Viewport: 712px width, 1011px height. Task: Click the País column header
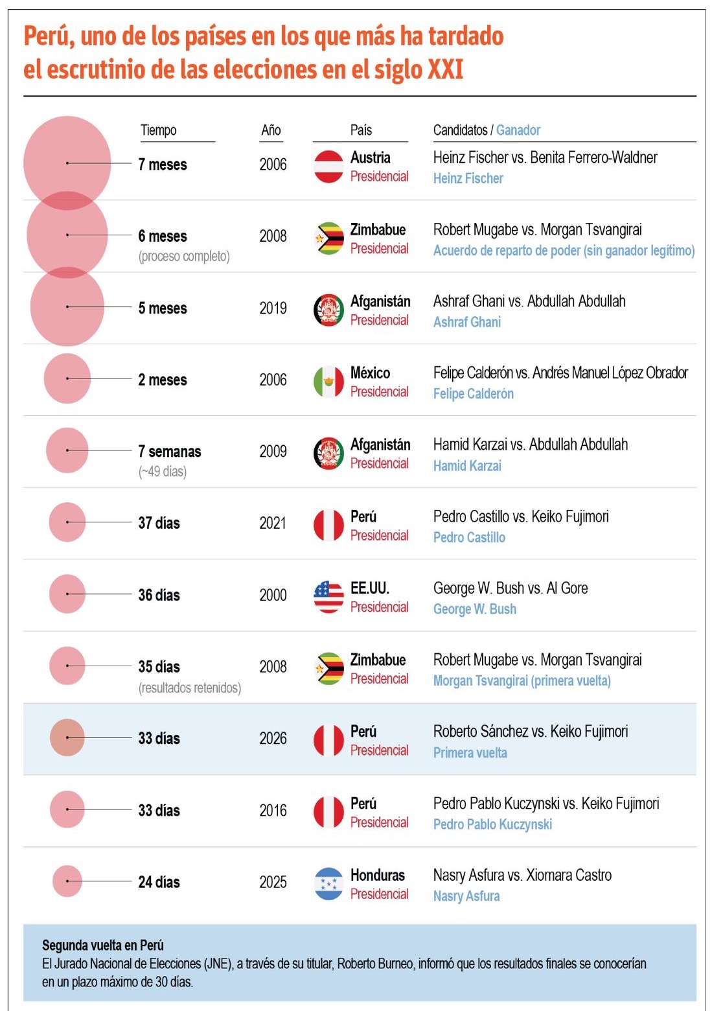(x=361, y=130)
